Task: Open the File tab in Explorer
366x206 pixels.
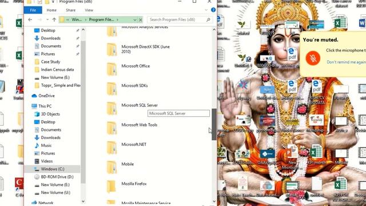Action: [33, 10]
